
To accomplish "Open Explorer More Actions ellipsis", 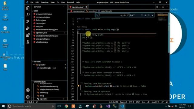I will 64,7.
